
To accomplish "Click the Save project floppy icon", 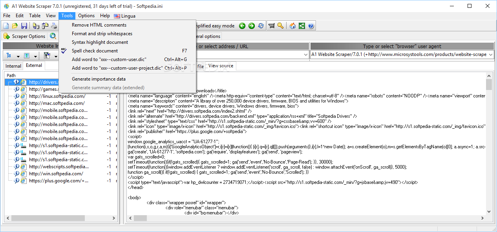I will tap(24, 26).
